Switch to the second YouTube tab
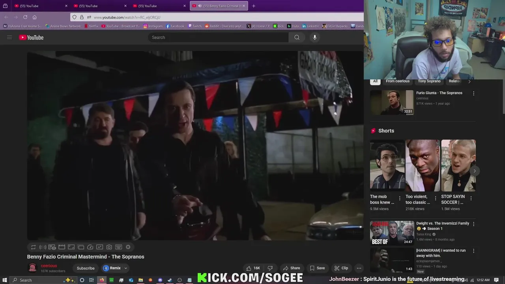The width and height of the screenshot is (505, 284). (100, 6)
